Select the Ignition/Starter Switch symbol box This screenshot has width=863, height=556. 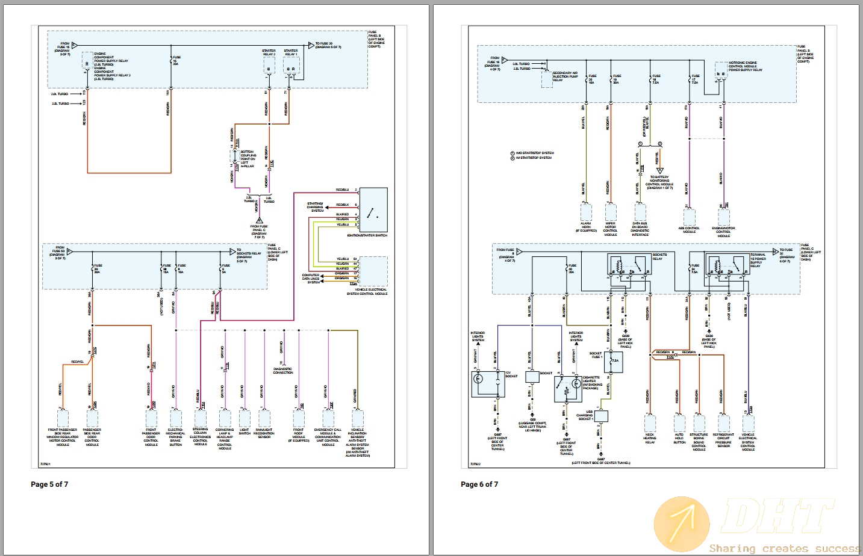coord(373,210)
